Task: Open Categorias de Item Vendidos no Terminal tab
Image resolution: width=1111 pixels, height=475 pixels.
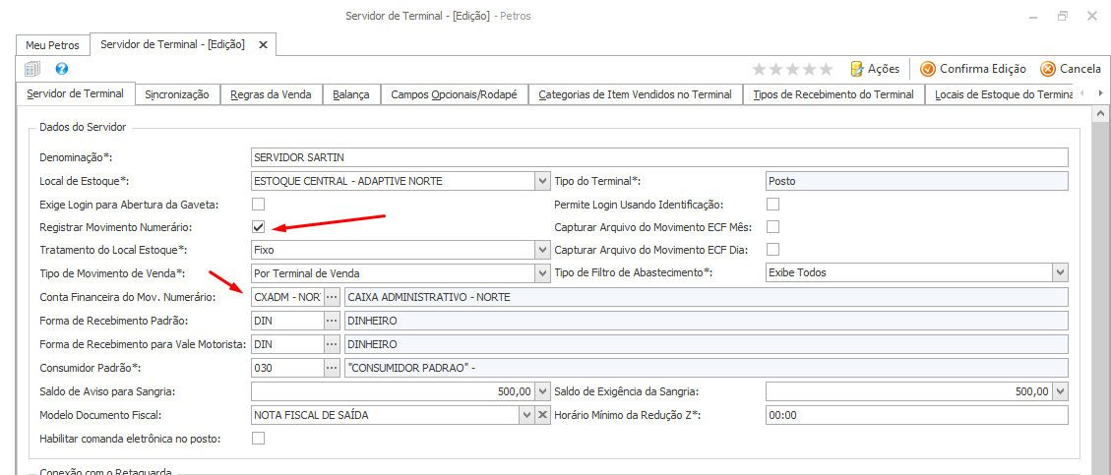Action: (635, 94)
